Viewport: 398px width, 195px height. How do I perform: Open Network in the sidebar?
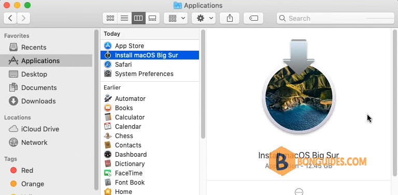[46, 142]
